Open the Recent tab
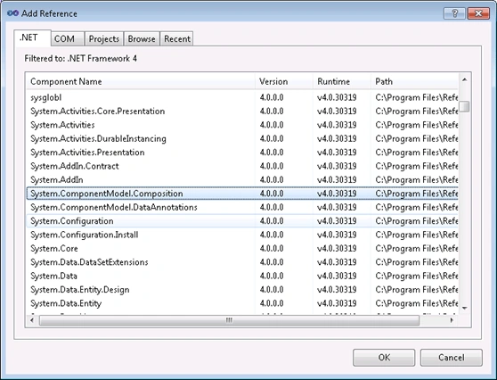Image resolution: width=497 pixels, height=380 pixels. (x=177, y=38)
